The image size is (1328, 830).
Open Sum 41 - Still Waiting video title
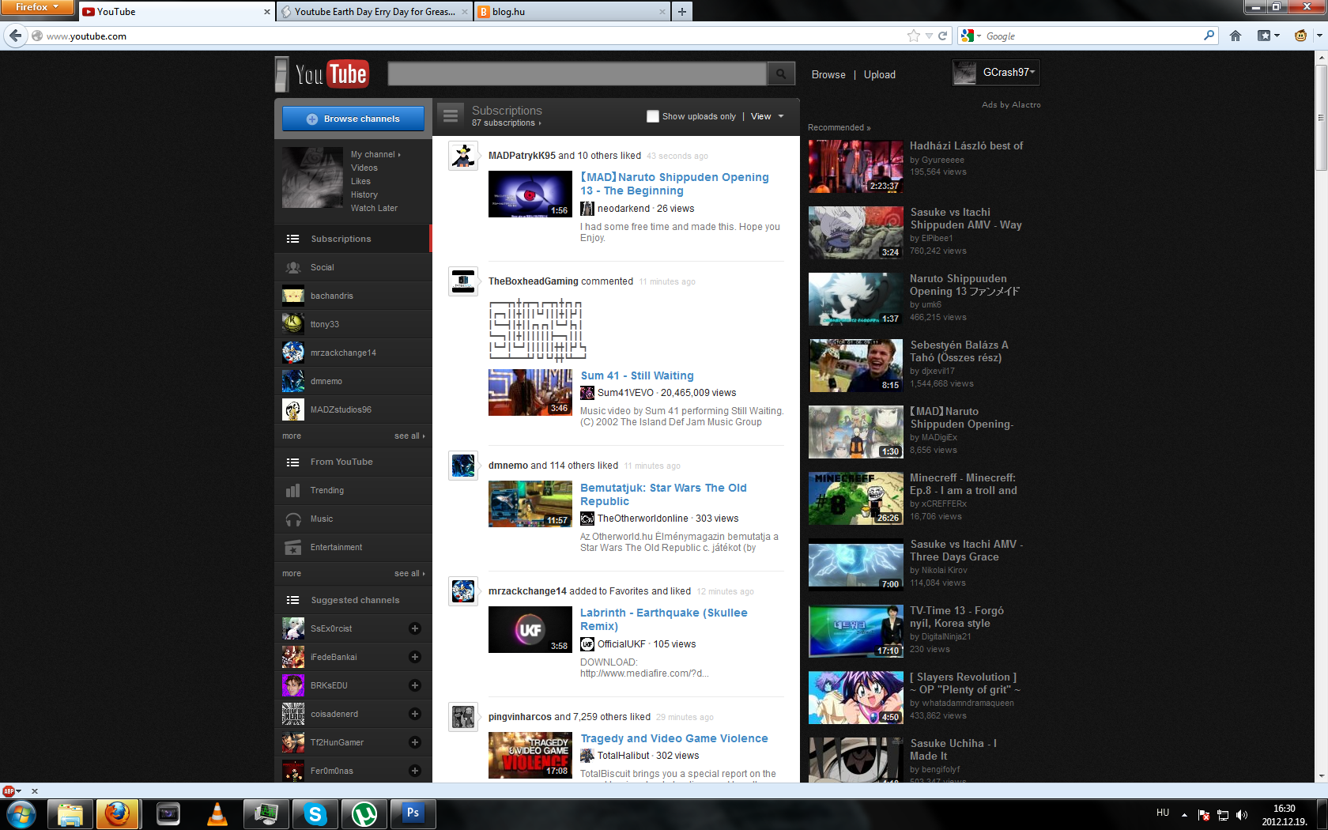point(637,375)
